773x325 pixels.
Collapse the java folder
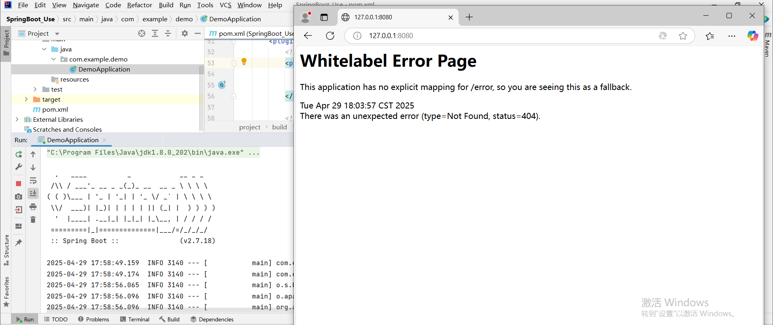point(44,49)
